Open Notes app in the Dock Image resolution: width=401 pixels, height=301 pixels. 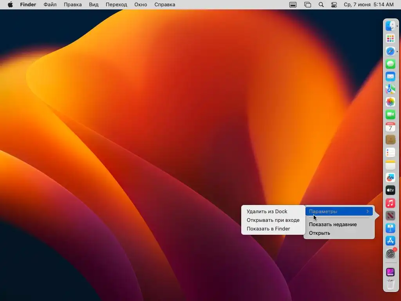[x=390, y=165]
